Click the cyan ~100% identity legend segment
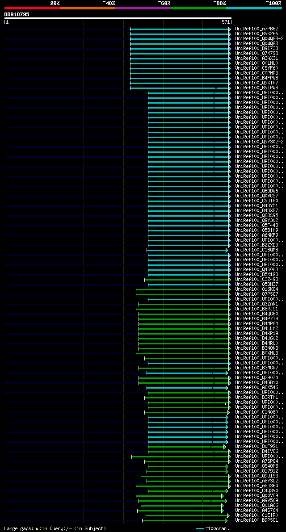Image resolution: width=286 pixels, height=532 pixels. [254, 8]
